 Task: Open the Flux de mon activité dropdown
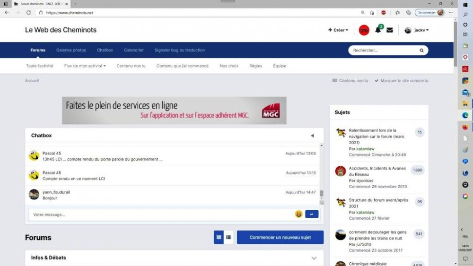(85, 66)
